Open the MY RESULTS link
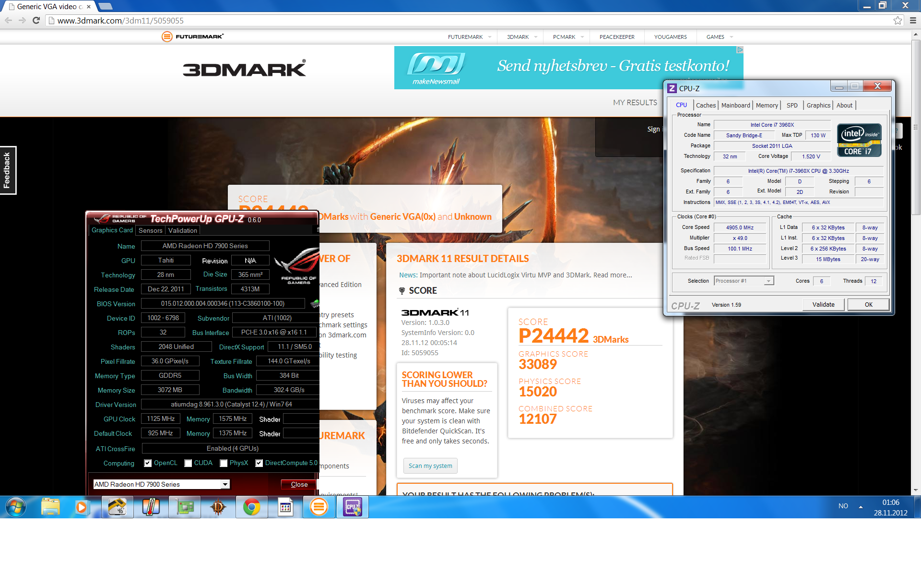921x574 pixels. click(635, 102)
